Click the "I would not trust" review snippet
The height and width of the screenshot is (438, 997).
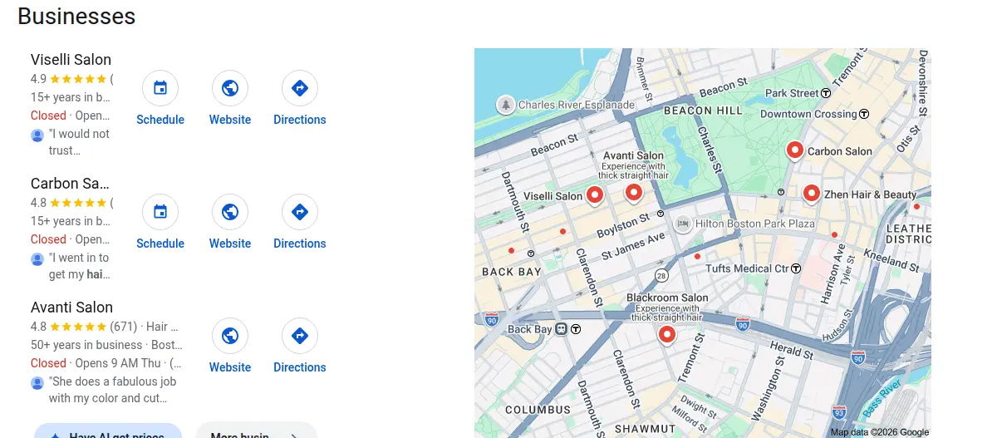click(79, 142)
